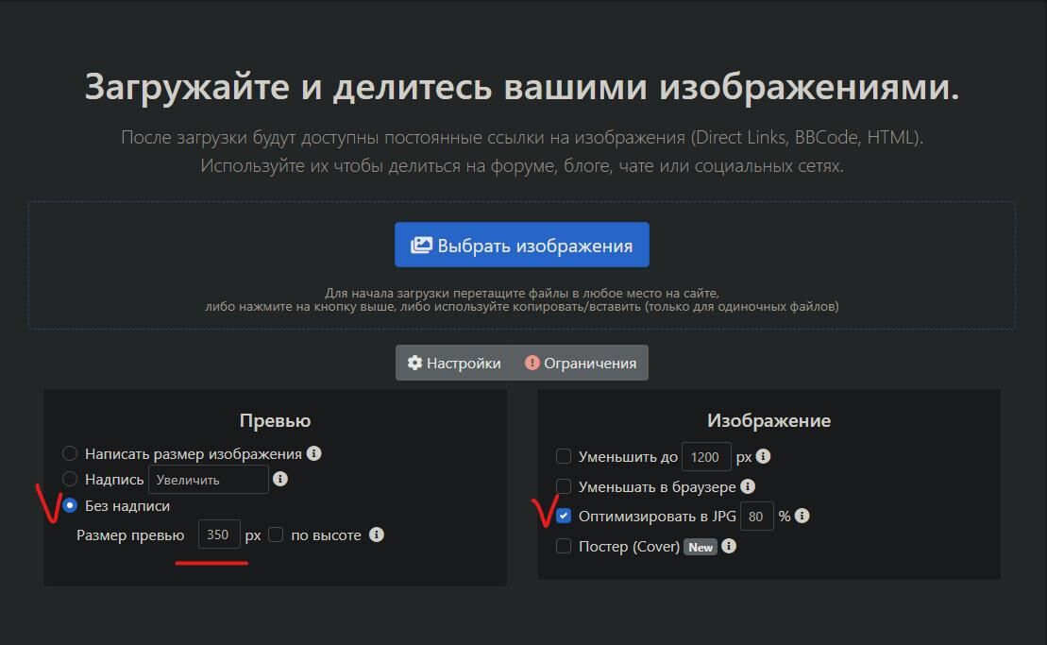The height and width of the screenshot is (645, 1047).
Task: Enable the 'по высоте' checkbox
Action: 276,535
